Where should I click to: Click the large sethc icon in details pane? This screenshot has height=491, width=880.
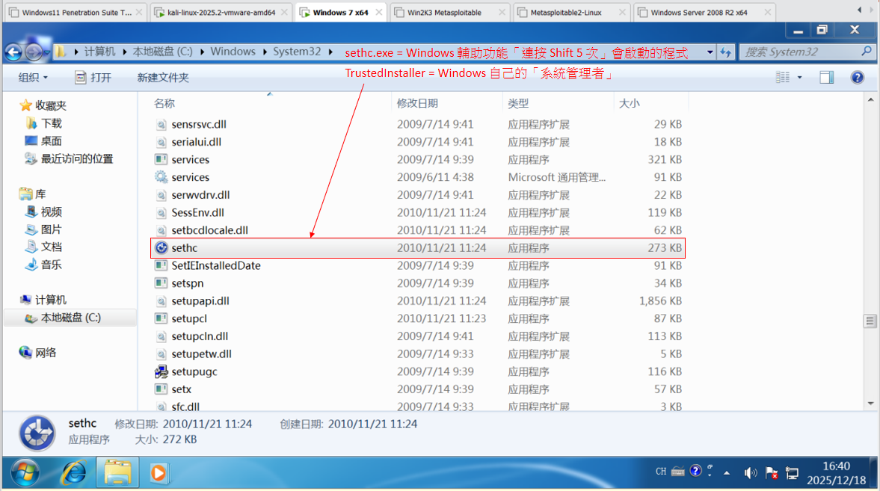pyautogui.click(x=37, y=433)
